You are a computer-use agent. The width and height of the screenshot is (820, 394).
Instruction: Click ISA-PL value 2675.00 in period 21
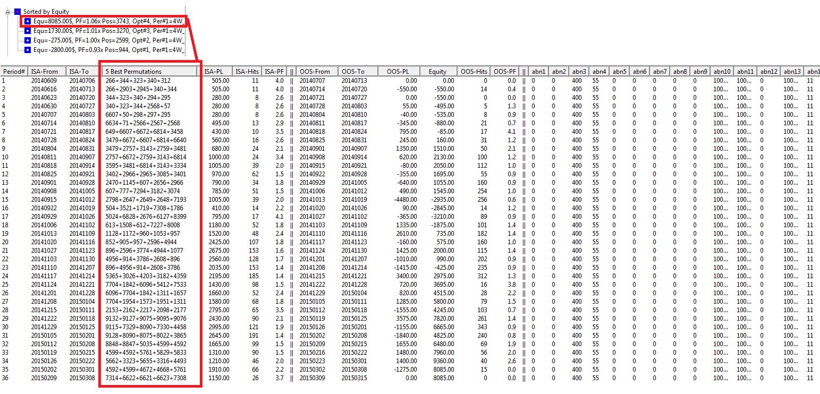coord(218,251)
